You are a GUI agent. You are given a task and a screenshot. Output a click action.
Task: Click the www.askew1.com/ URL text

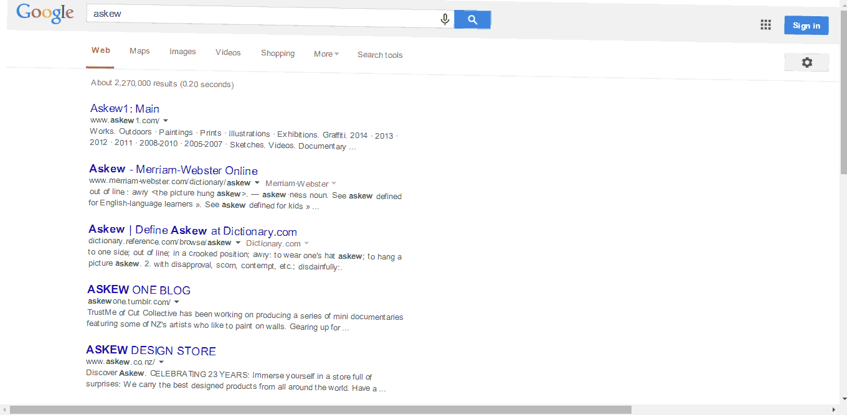click(x=125, y=120)
